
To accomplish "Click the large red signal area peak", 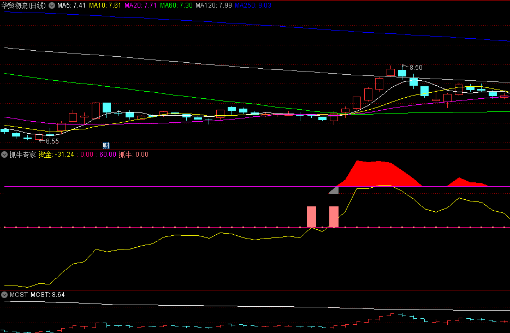I will (x=378, y=174).
